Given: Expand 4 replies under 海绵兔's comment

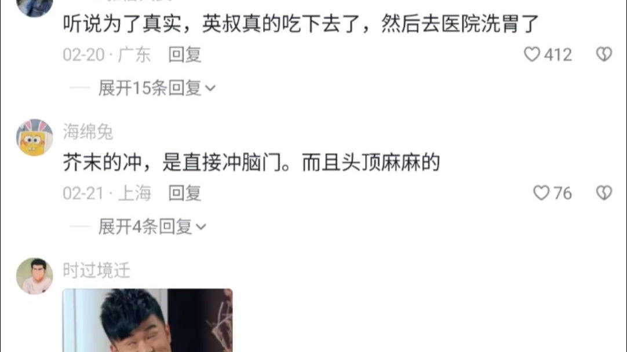Looking at the screenshot, I should pyautogui.click(x=152, y=226).
